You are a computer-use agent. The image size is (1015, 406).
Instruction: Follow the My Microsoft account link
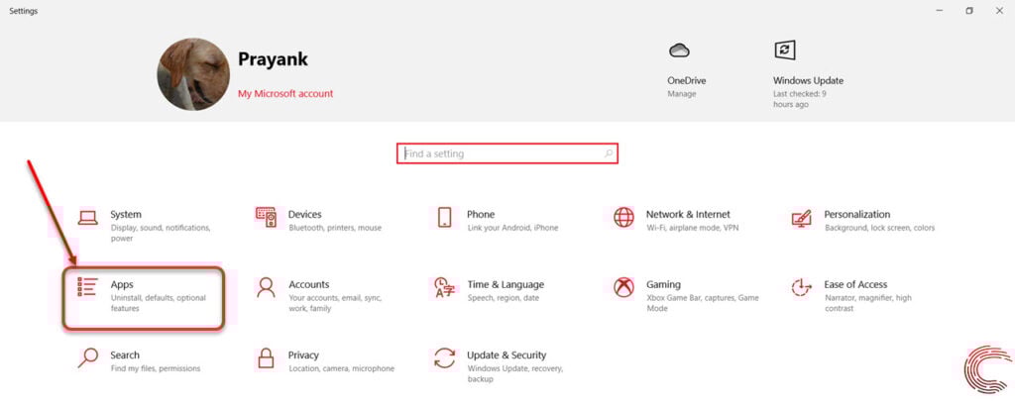[x=285, y=93]
